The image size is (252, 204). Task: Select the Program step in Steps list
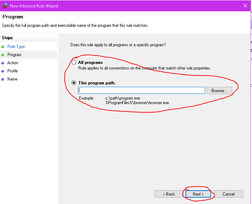click(14, 55)
